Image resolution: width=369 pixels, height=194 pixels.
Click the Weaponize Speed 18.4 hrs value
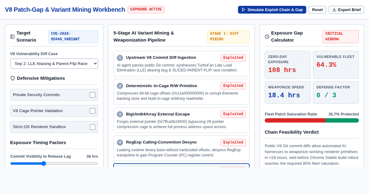284,95
